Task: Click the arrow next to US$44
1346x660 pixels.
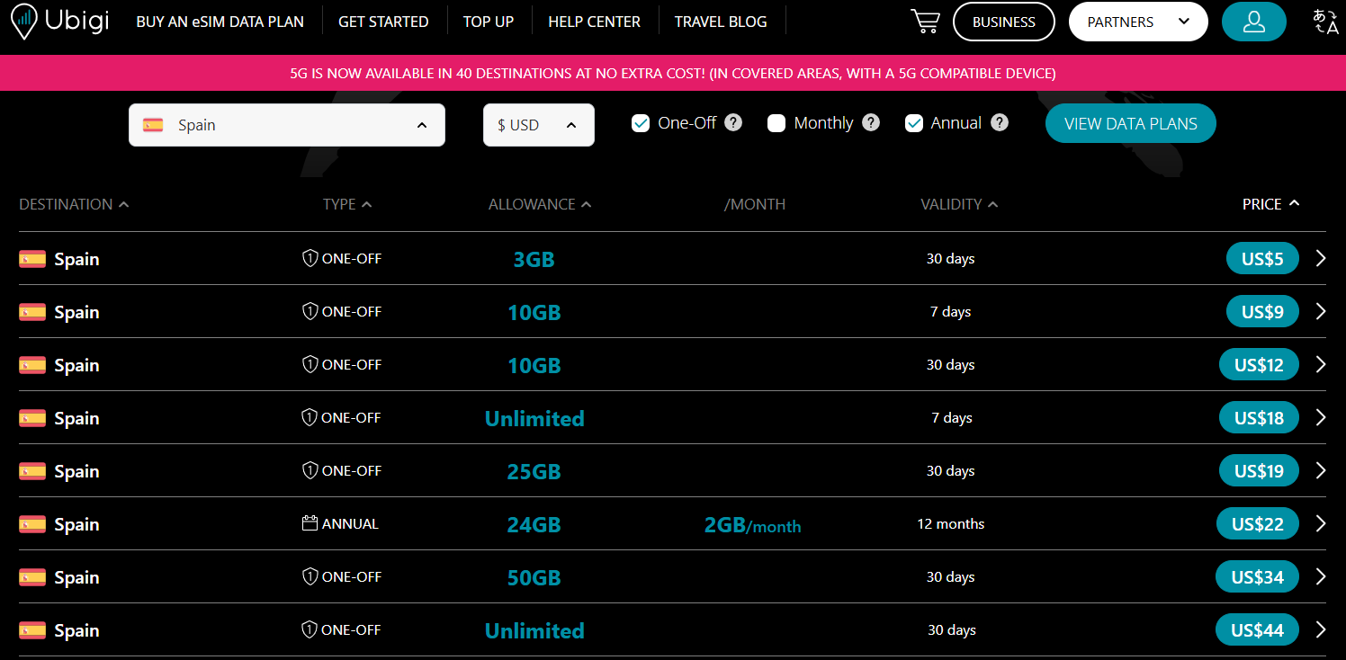Action: click(x=1320, y=630)
